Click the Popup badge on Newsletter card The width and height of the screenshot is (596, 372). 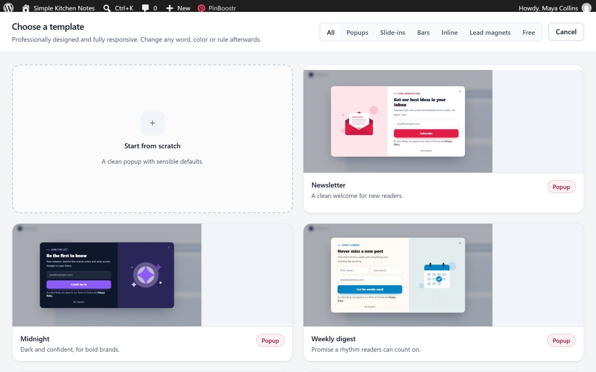tap(562, 187)
